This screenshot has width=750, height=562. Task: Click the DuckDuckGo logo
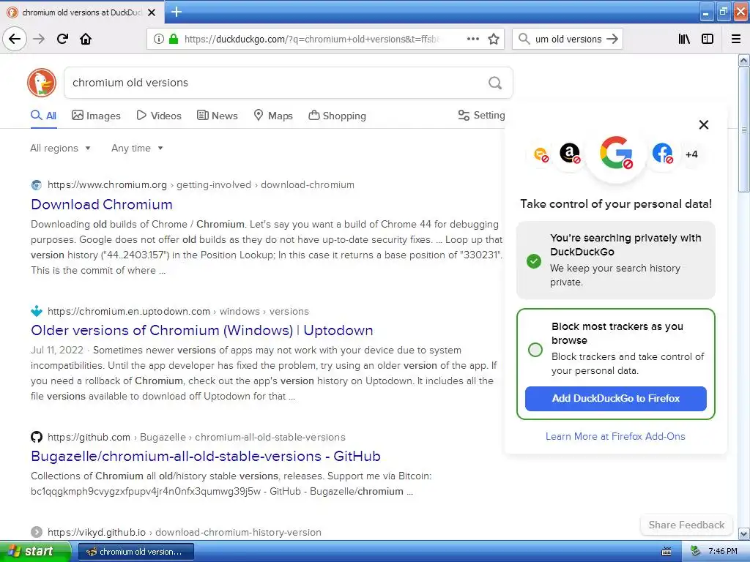tap(42, 83)
